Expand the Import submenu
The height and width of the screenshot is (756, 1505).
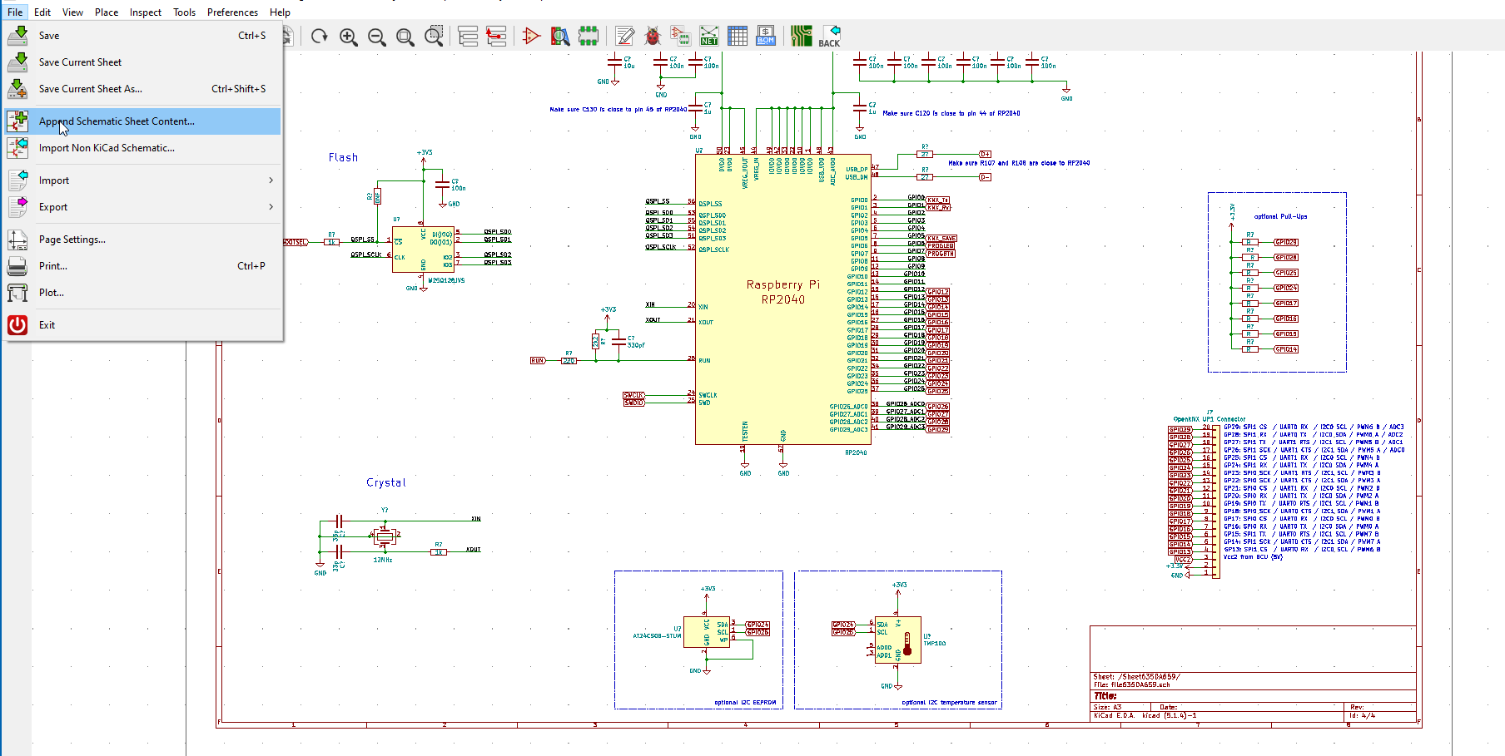(142, 180)
